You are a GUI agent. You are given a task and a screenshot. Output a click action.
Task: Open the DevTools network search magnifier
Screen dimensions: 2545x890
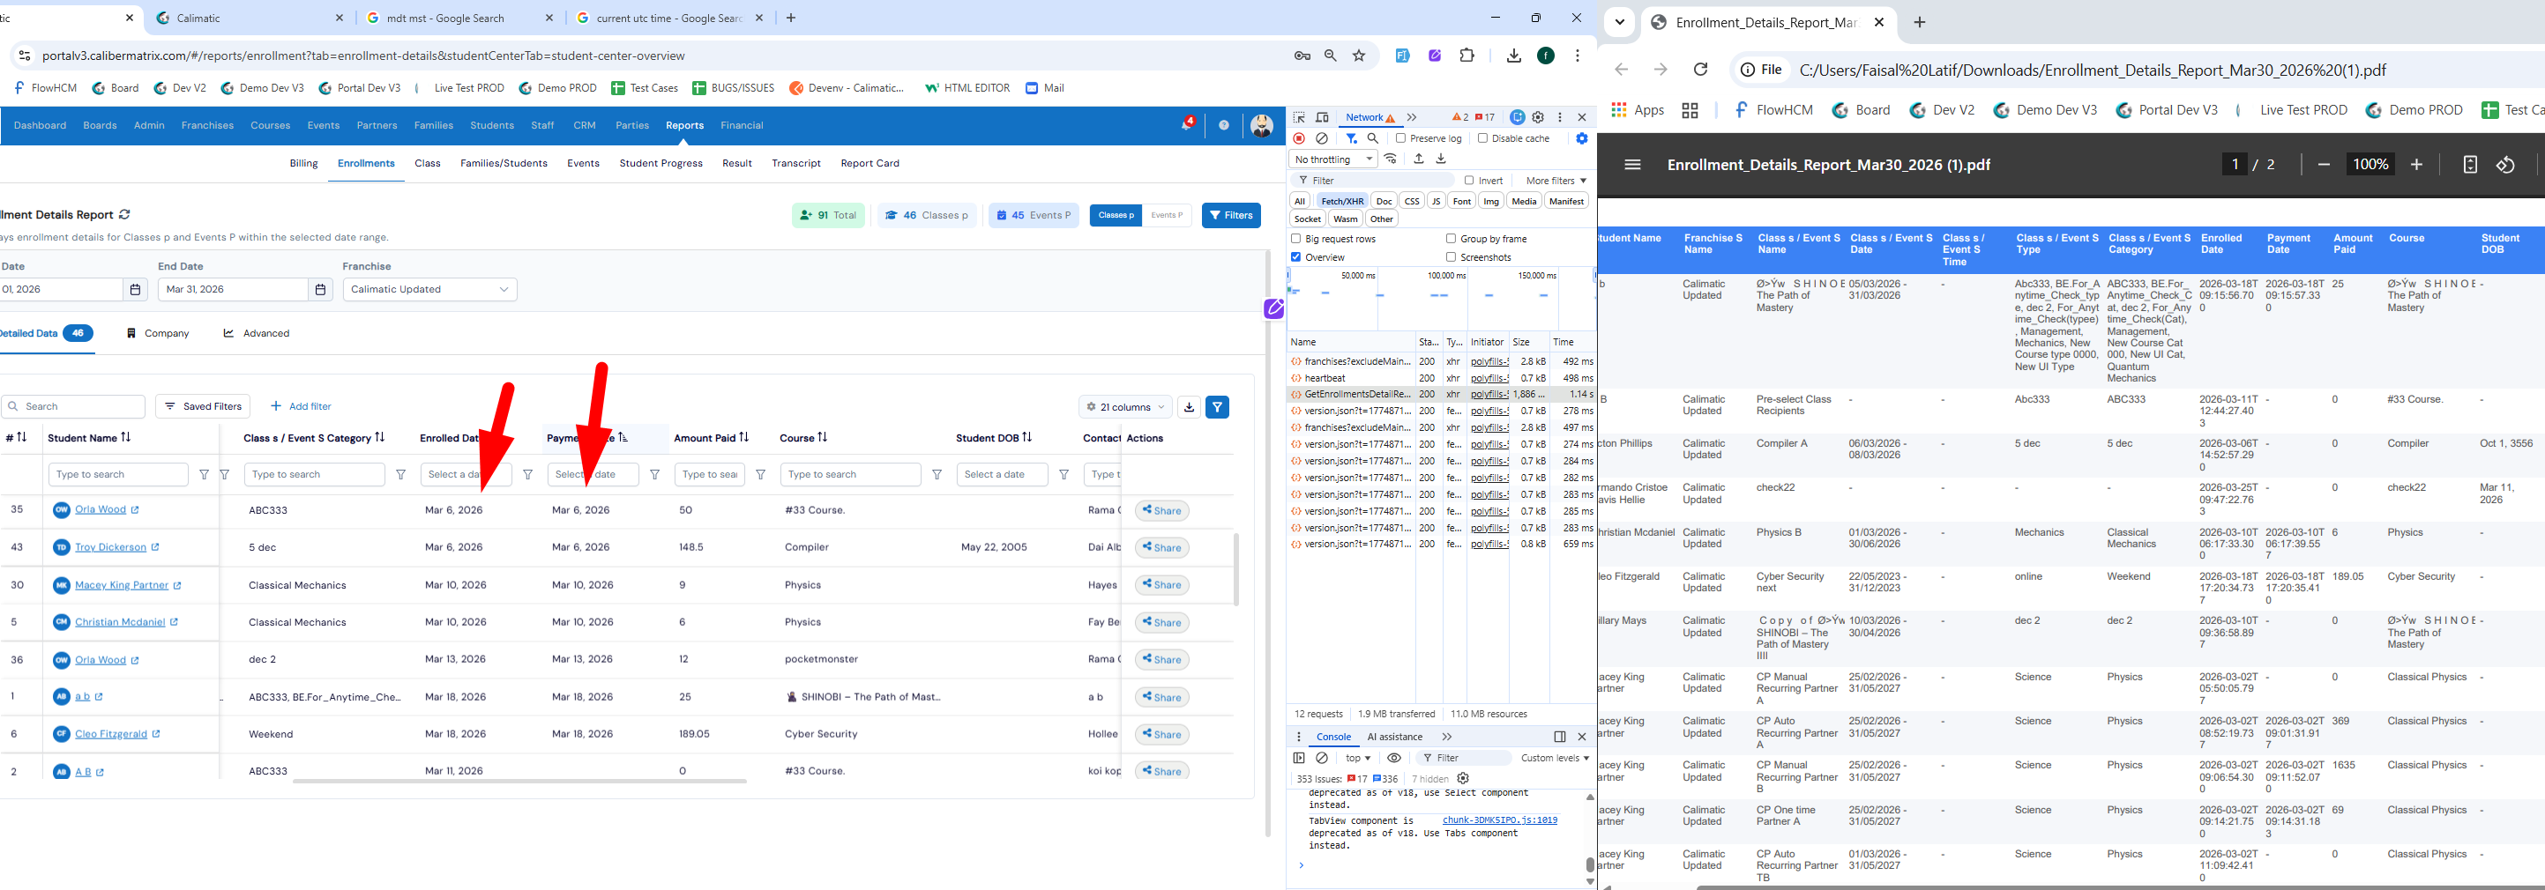1372,139
